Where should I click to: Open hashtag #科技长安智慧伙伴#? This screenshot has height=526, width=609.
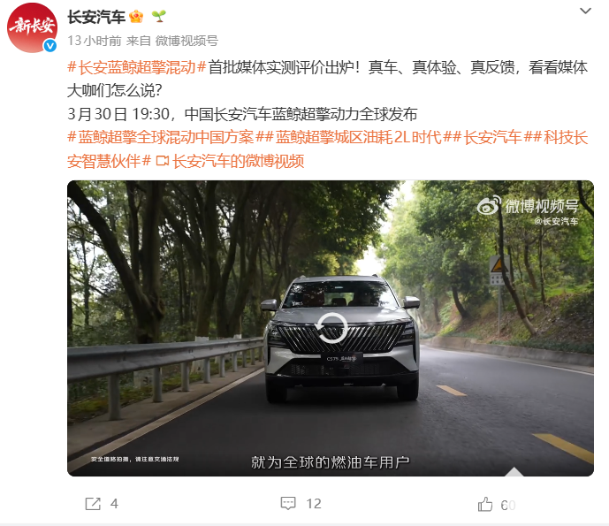(327, 149)
